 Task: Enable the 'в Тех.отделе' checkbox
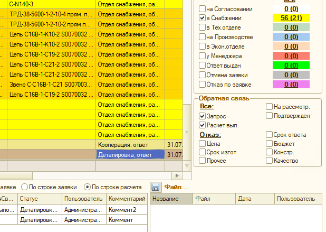coord(202,27)
